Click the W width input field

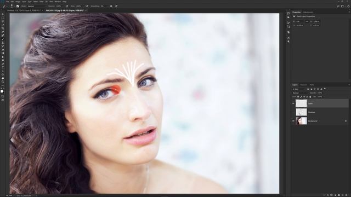(x=300, y=21)
